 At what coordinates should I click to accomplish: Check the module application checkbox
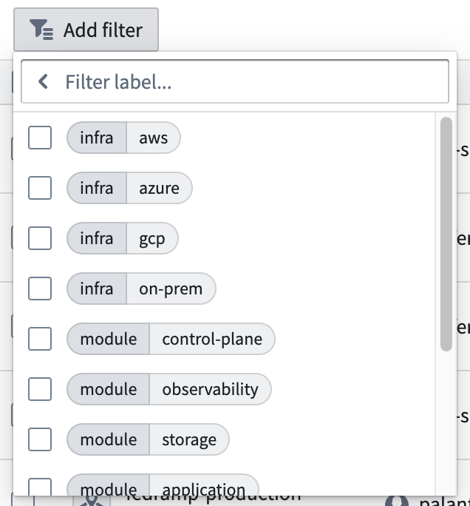pos(40,487)
